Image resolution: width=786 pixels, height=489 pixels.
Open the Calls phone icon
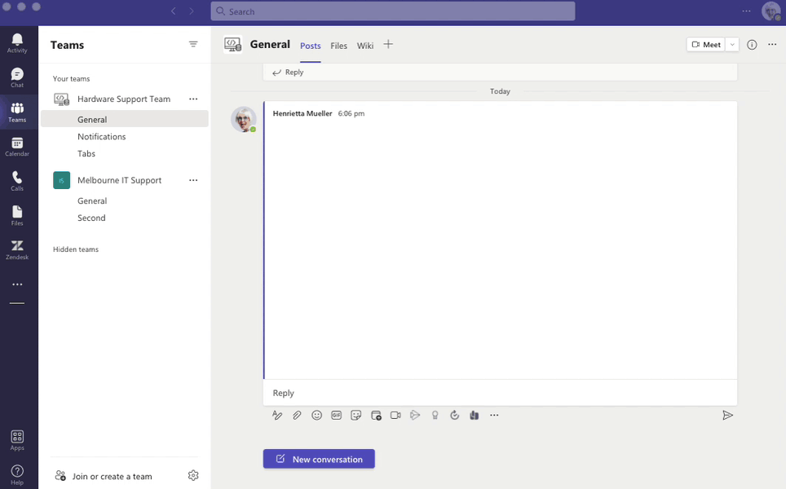click(x=17, y=181)
